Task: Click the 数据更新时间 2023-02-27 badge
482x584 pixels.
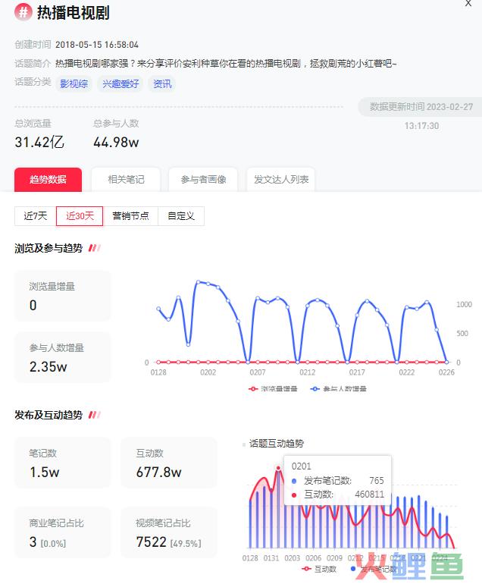Action: coord(421,107)
